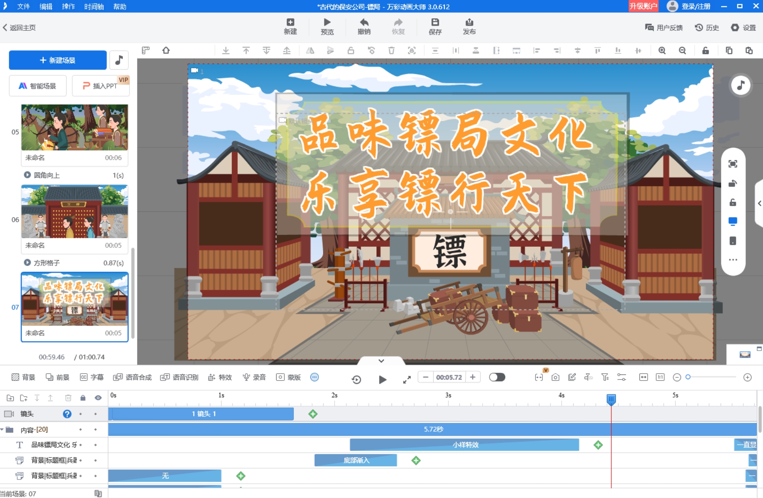Click the mobile display icon in right panel

733,241
